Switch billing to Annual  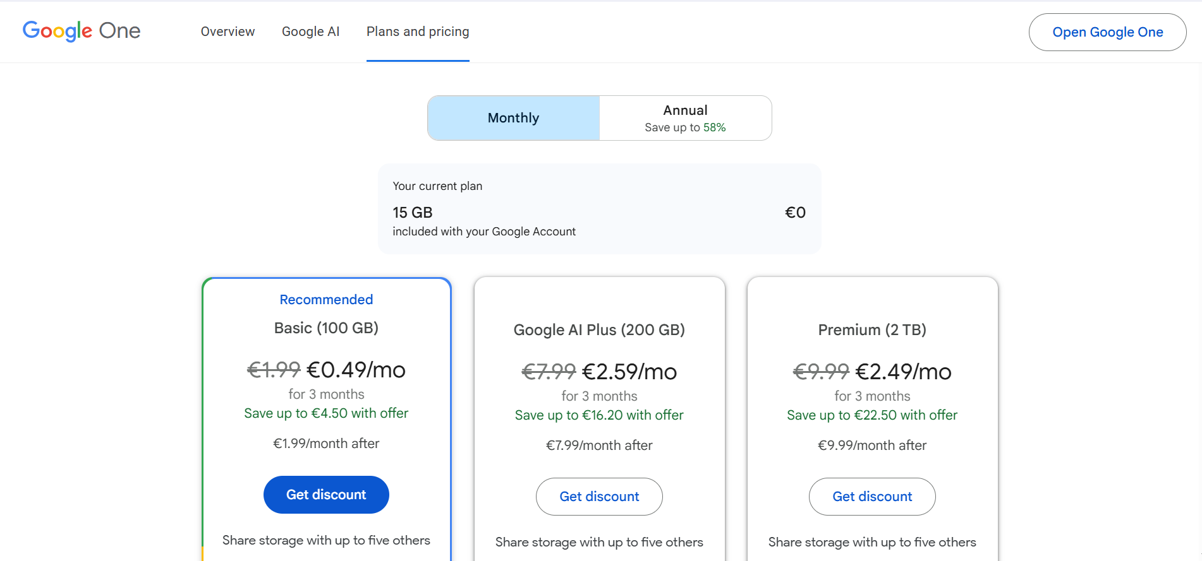(x=685, y=117)
